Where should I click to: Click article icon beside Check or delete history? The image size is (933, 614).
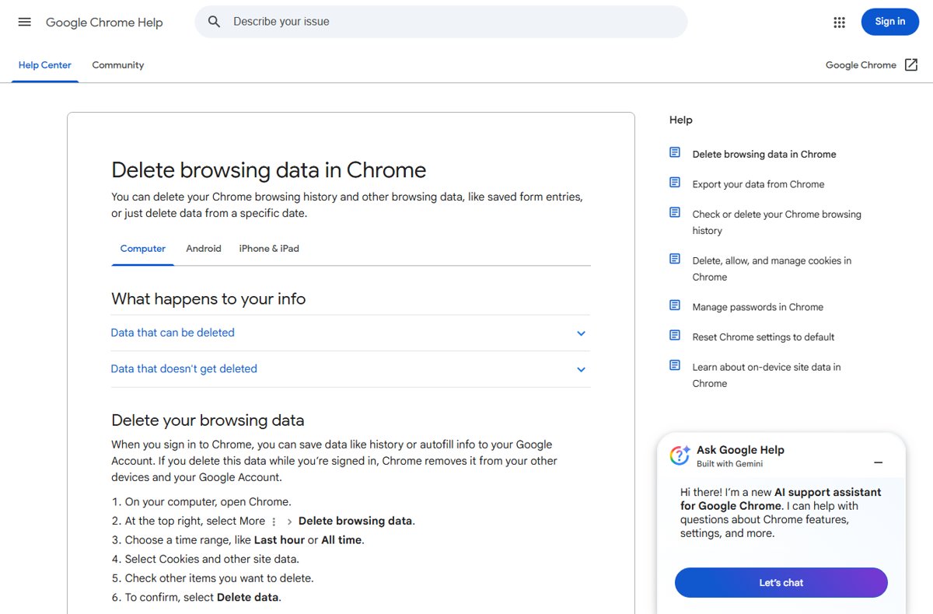[675, 212]
